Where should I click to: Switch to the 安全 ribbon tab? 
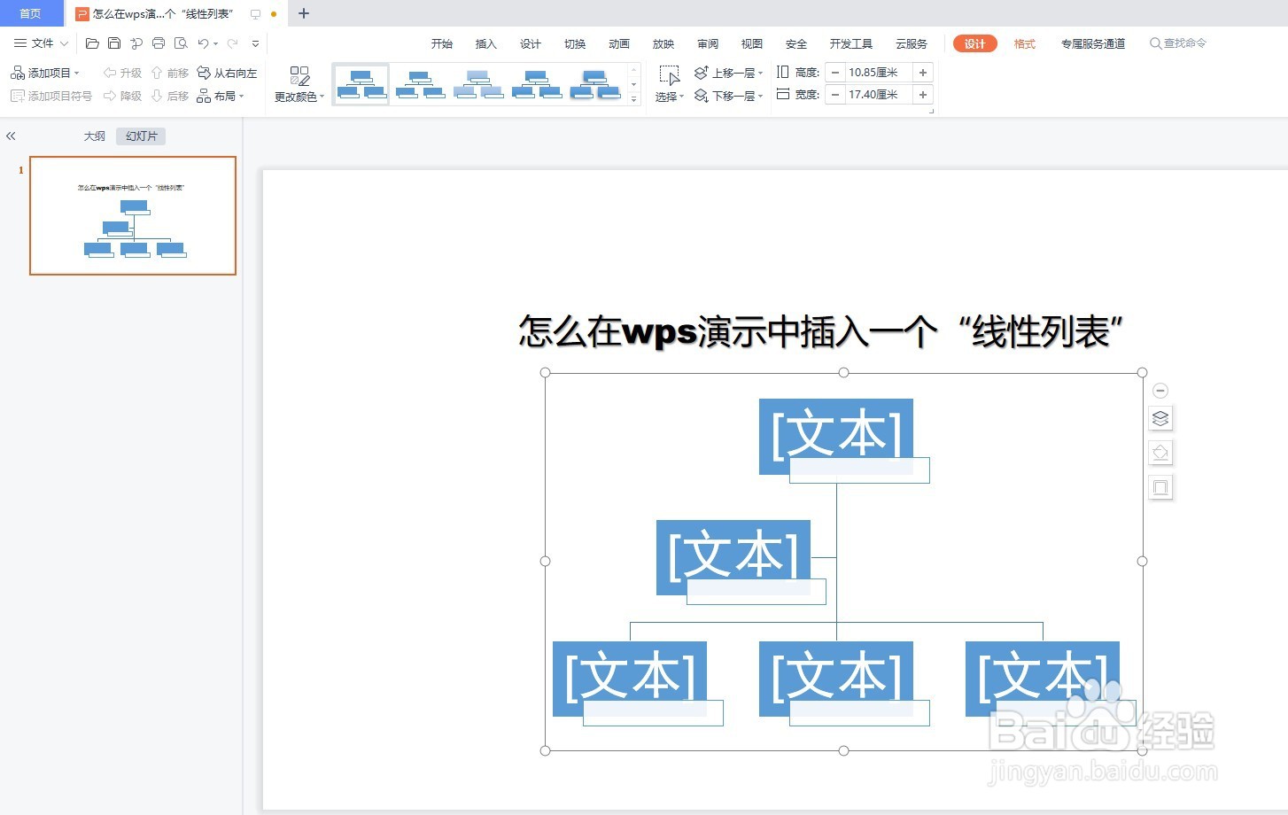tap(796, 43)
